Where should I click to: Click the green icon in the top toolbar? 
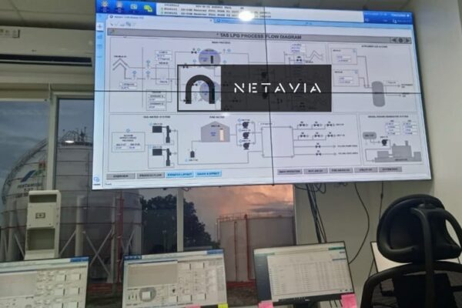[148, 8]
